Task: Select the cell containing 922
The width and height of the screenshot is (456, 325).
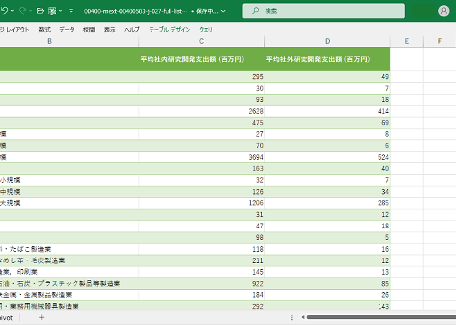Action: coord(201,284)
